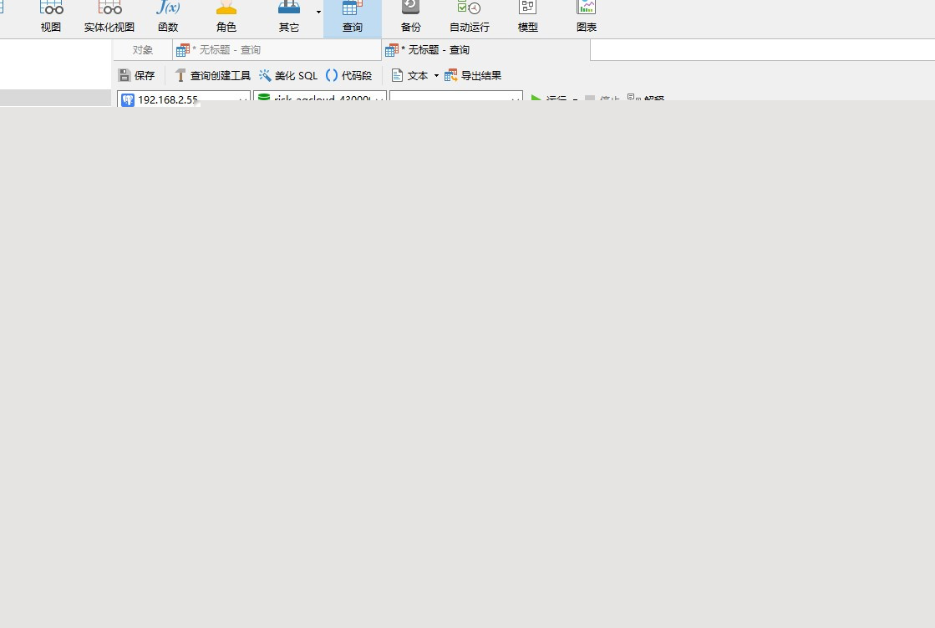Viewport: 935px width, 628px height.
Task: Click the 保存 (Save) button
Action: (x=137, y=75)
